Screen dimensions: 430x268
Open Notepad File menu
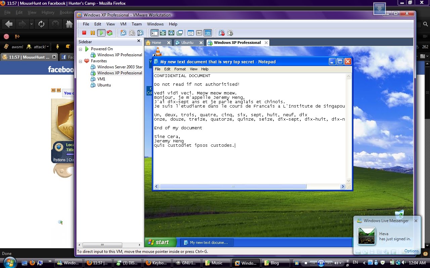point(158,69)
